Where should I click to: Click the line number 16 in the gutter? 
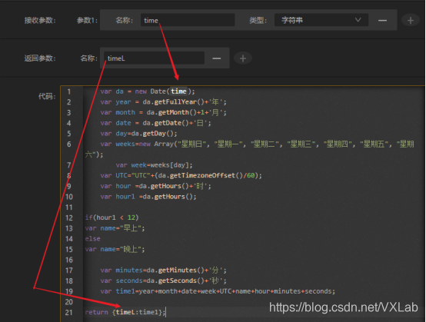pyautogui.click(x=69, y=260)
